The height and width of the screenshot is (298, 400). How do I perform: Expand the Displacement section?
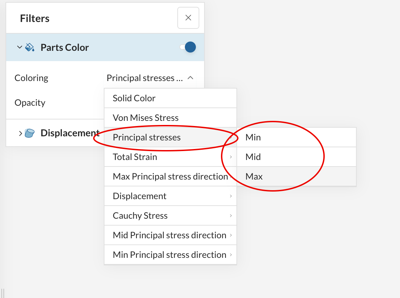pyautogui.click(x=20, y=133)
